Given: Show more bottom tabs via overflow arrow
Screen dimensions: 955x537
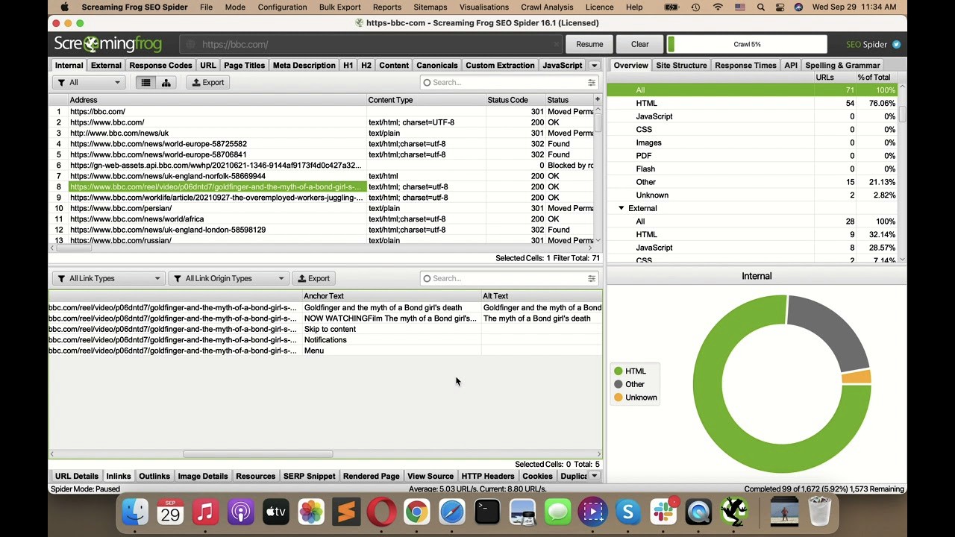Looking at the screenshot, I should point(594,476).
